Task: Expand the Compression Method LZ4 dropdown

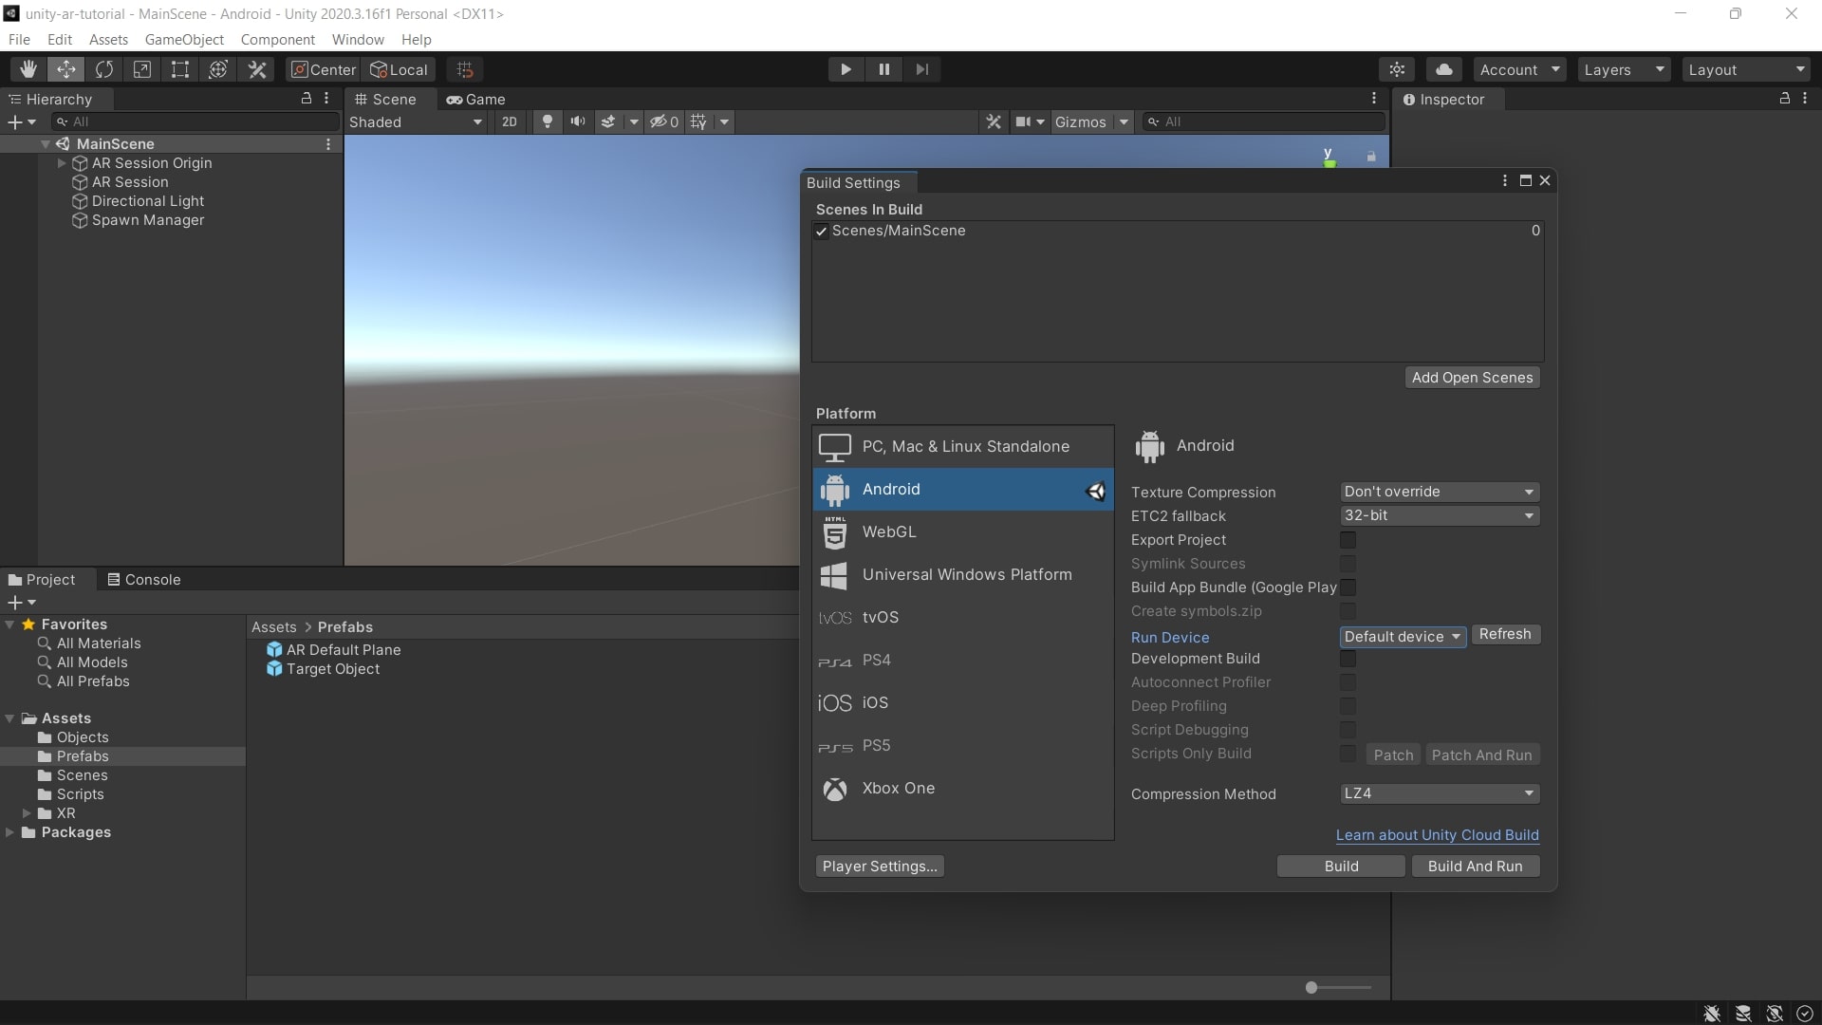Action: coord(1437,792)
